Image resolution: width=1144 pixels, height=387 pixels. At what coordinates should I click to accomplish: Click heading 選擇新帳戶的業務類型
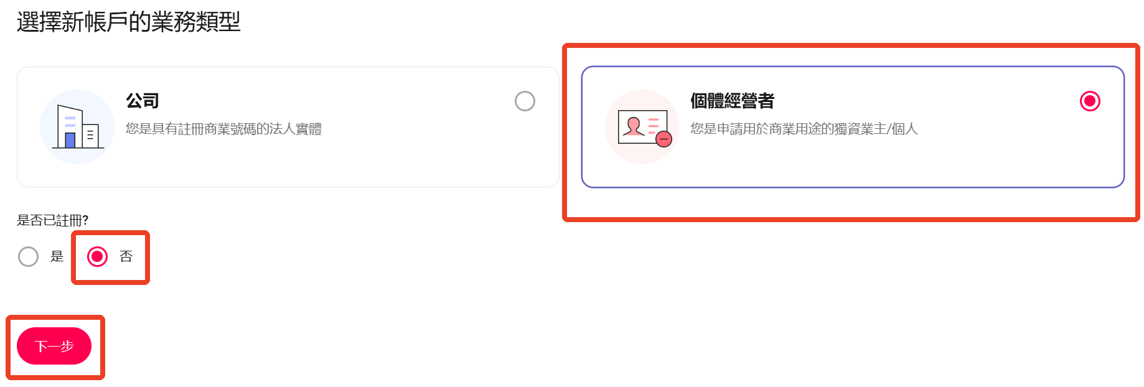pyautogui.click(x=129, y=22)
